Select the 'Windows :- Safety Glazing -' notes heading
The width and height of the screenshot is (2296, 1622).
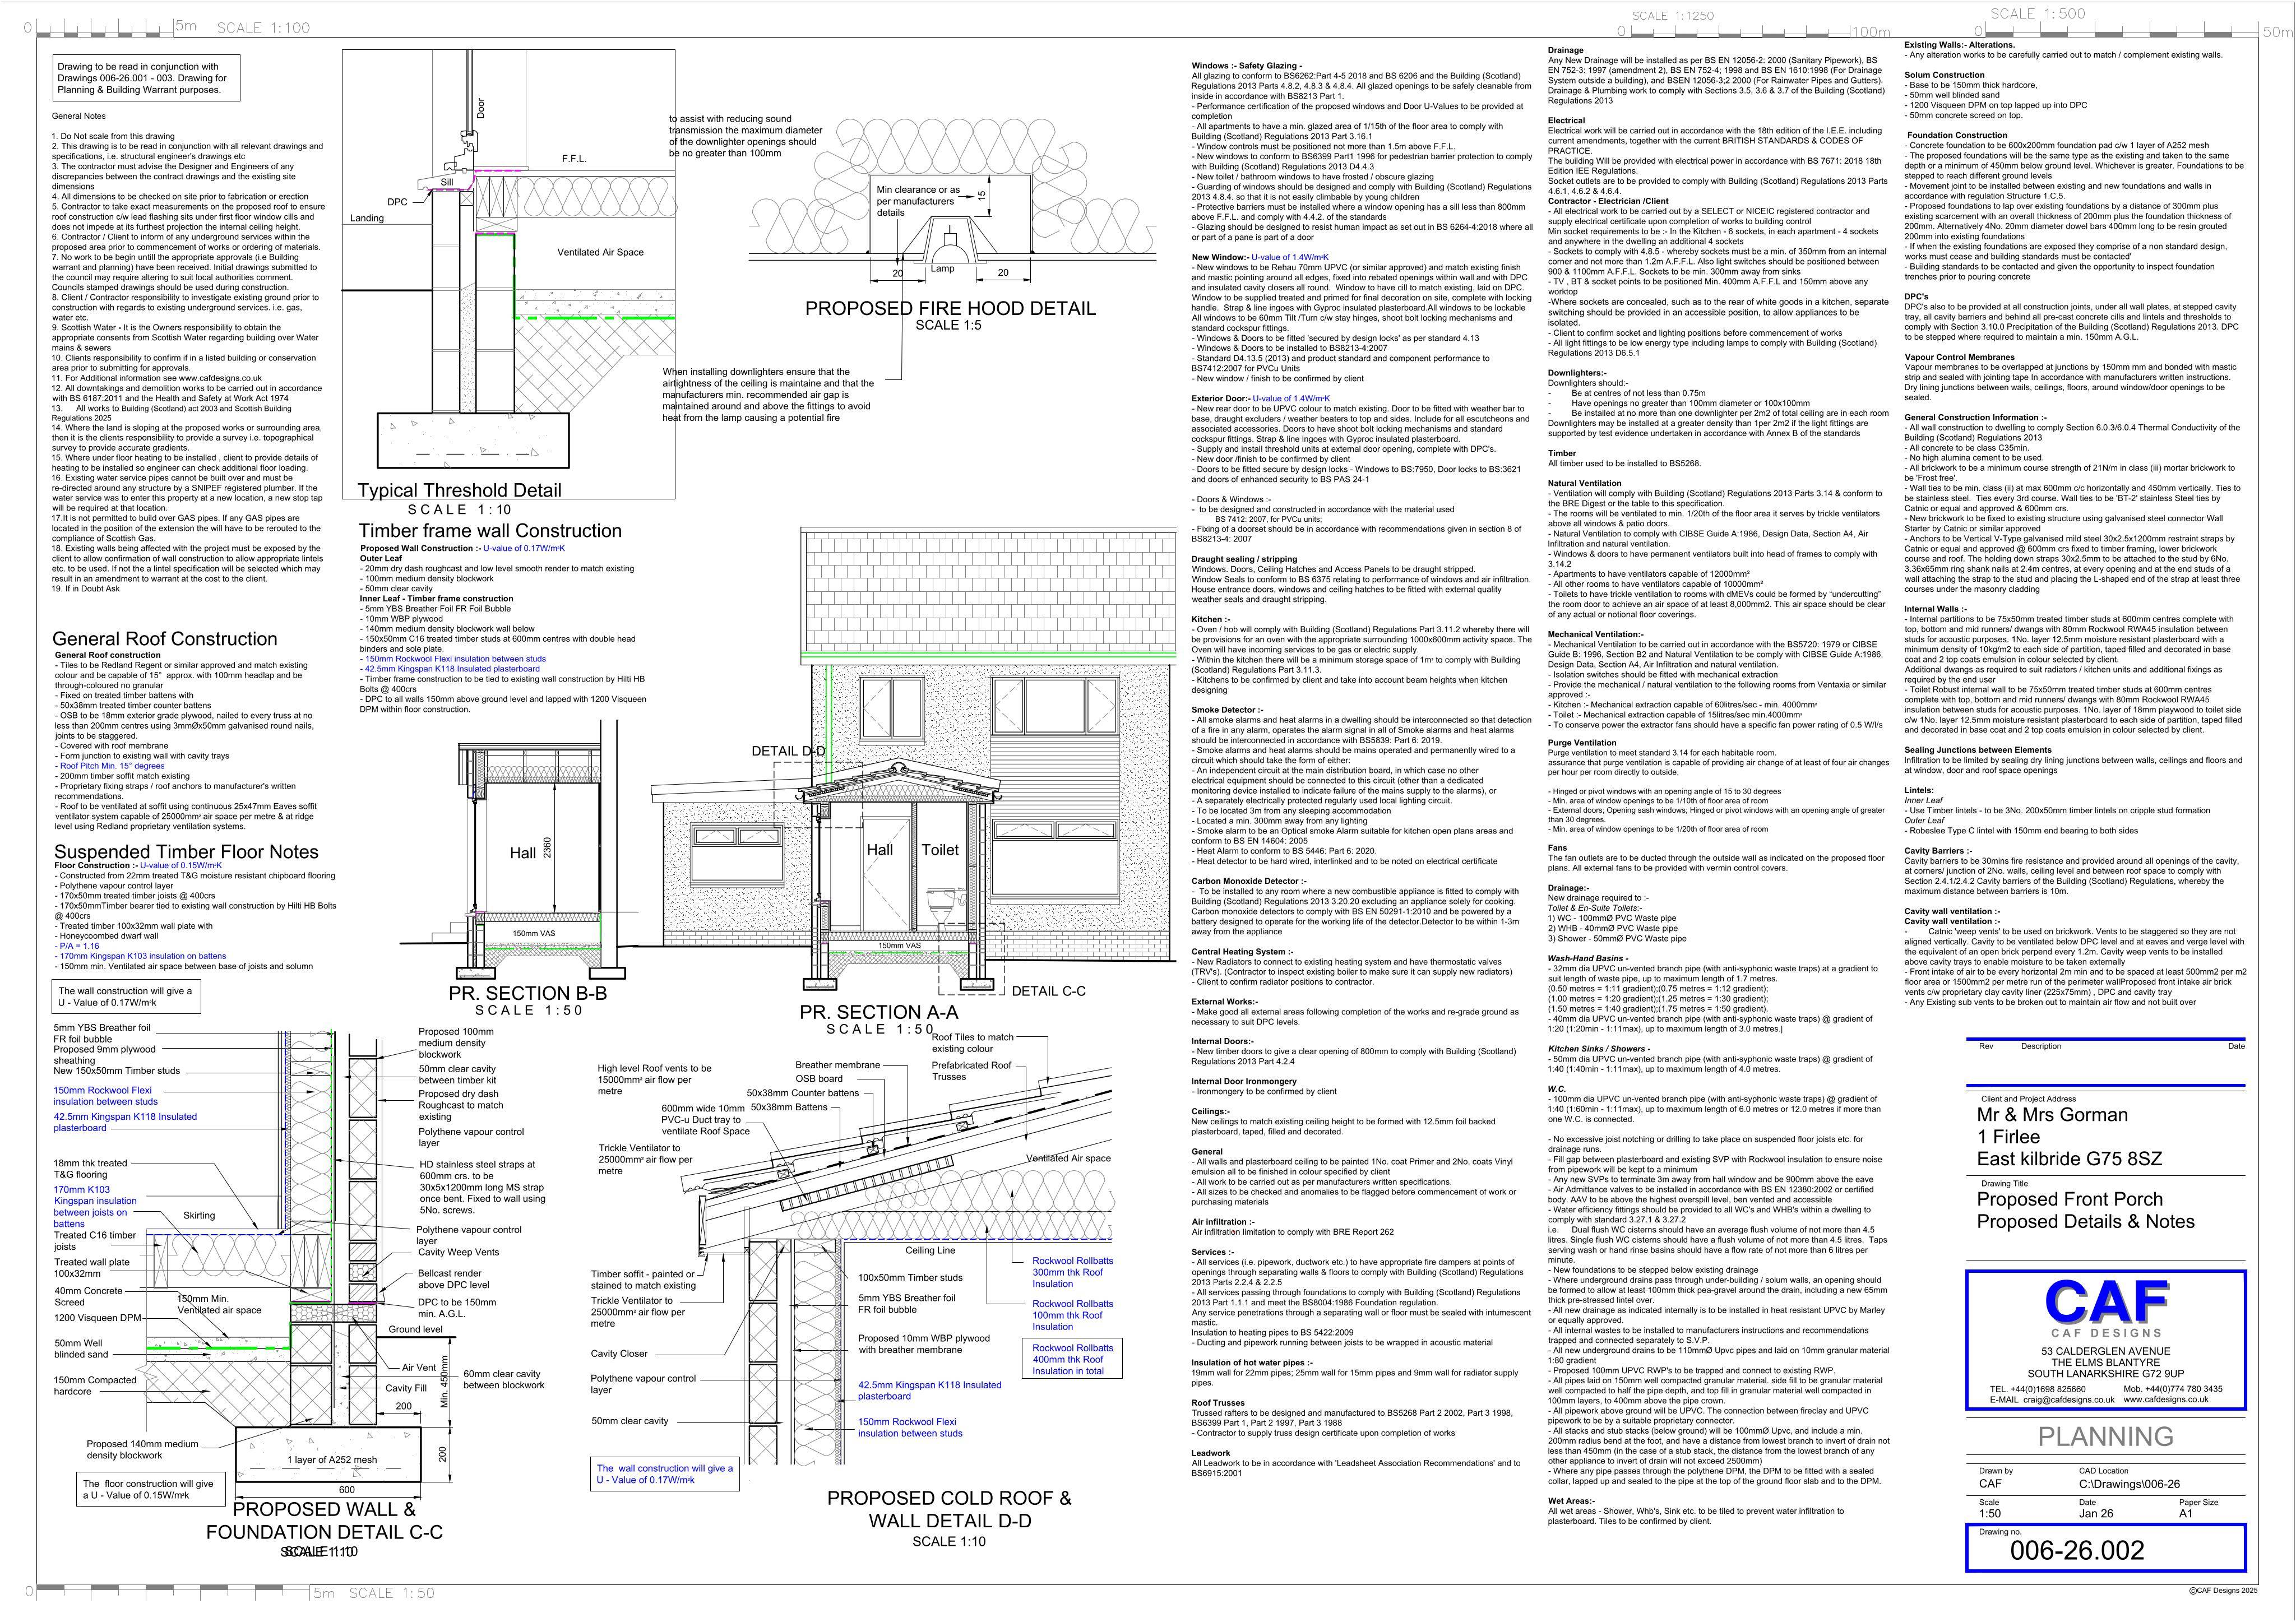pyautogui.click(x=1247, y=65)
